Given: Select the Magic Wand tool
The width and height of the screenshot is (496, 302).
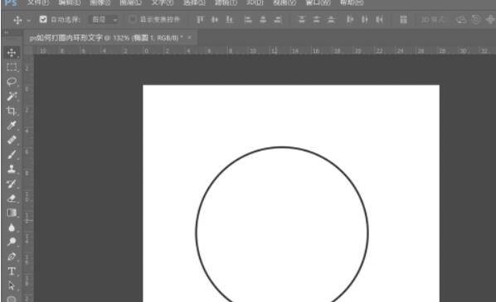Looking at the screenshot, I should (x=12, y=96).
